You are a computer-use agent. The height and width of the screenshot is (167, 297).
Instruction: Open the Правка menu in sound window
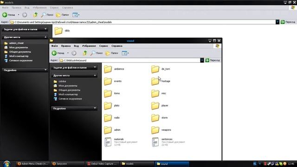pos(66,46)
